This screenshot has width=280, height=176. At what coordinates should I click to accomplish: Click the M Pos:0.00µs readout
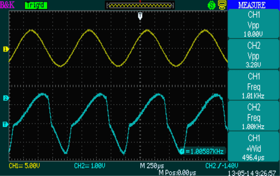(x=177, y=173)
